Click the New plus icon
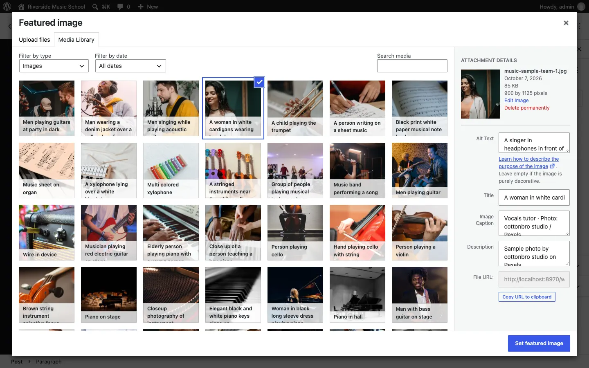Viewport: 589px width, 368px height. (x=140, y=7)
